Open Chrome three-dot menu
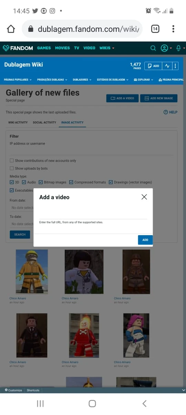 173,29
